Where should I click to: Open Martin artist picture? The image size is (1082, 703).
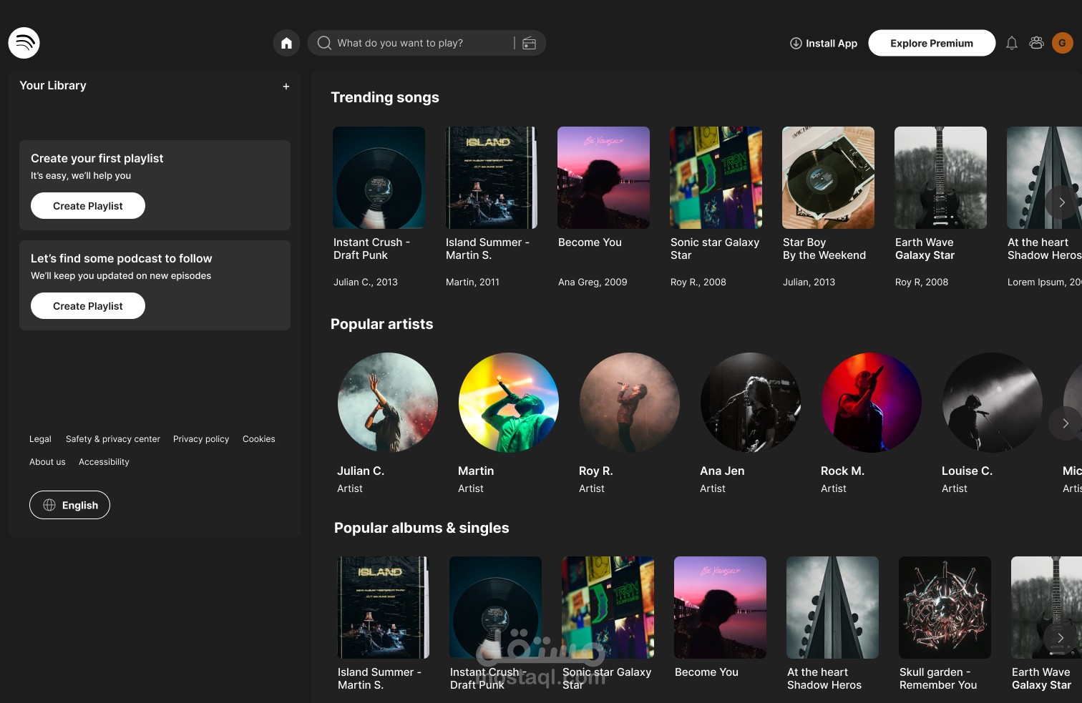[x=509, y=403]
